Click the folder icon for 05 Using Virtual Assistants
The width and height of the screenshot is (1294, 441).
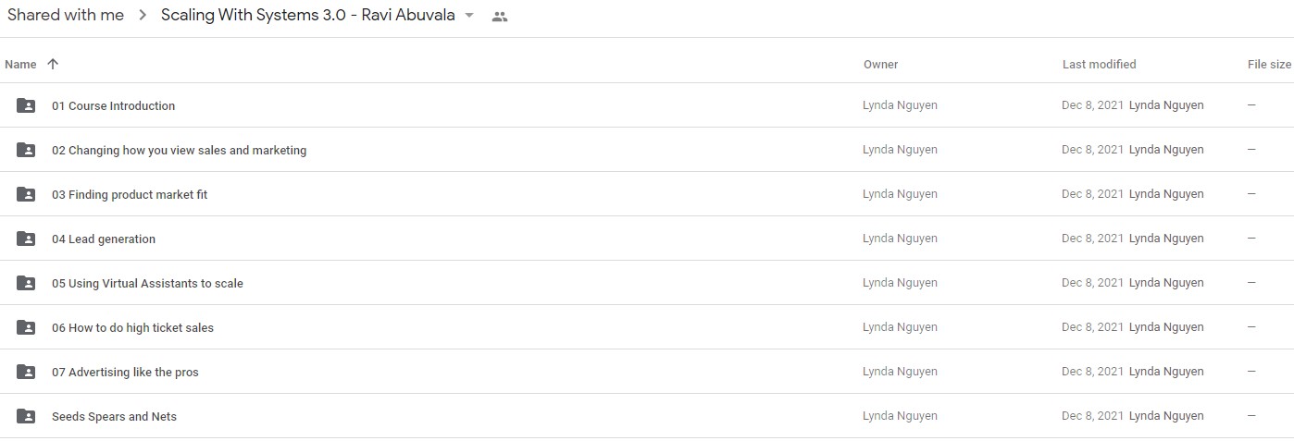[26, 283]
